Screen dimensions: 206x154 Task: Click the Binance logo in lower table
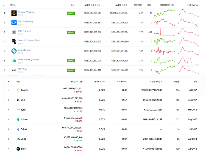[x=18, y=90]
